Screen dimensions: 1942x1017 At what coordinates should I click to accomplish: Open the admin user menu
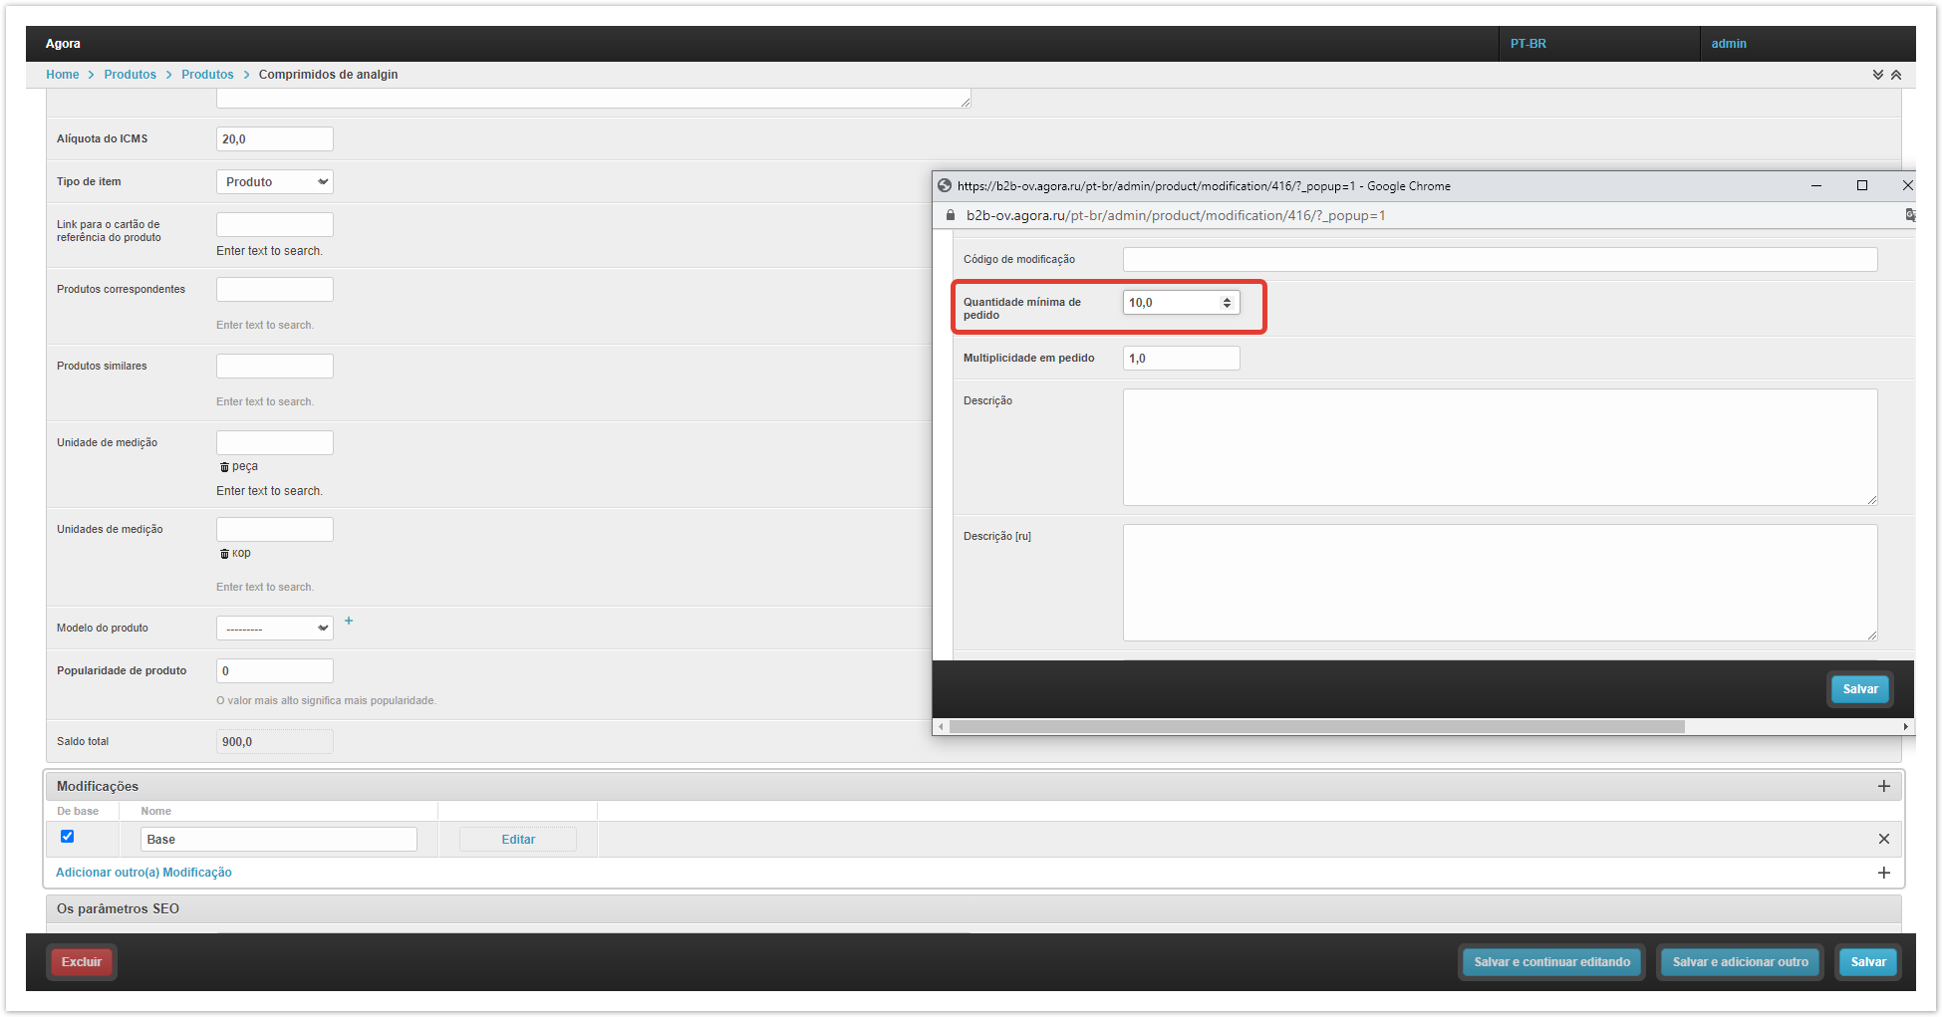[1729, 44]
